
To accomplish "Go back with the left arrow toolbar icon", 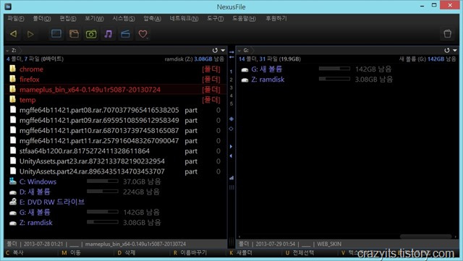I will click(x=13, y=34).
